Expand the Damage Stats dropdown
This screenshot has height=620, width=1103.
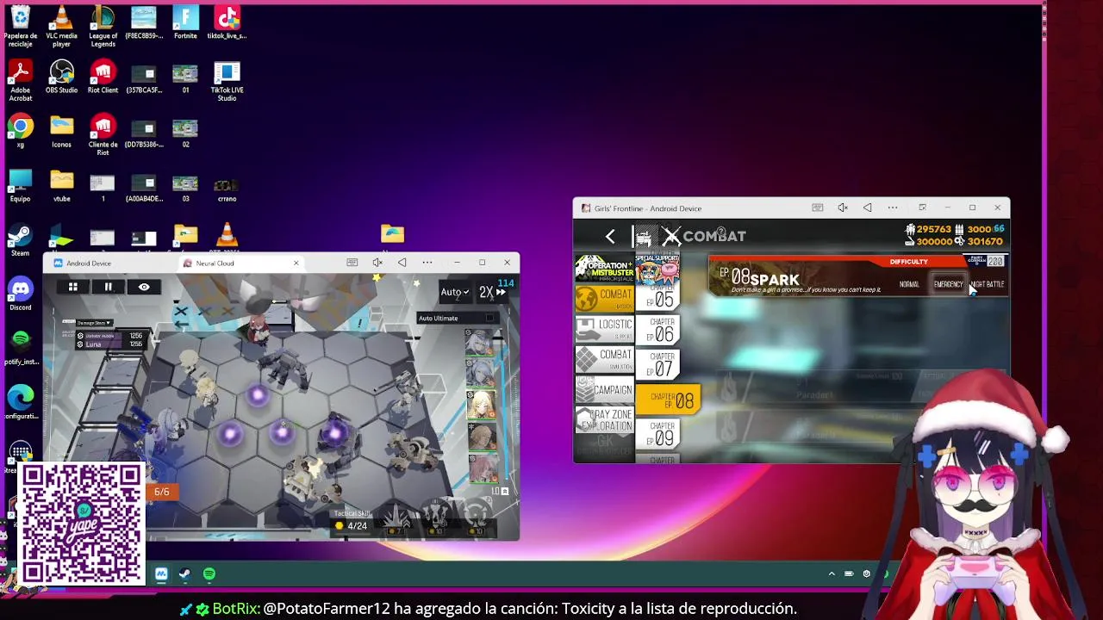[x=94, y=323]
